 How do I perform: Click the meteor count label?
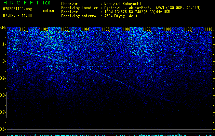click(x=49, y=11)
